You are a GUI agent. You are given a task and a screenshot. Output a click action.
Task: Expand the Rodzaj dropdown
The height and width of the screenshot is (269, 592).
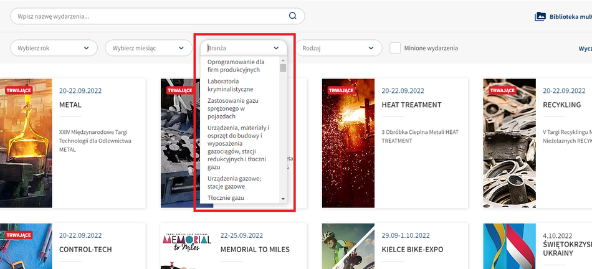(x=337, y=48)
